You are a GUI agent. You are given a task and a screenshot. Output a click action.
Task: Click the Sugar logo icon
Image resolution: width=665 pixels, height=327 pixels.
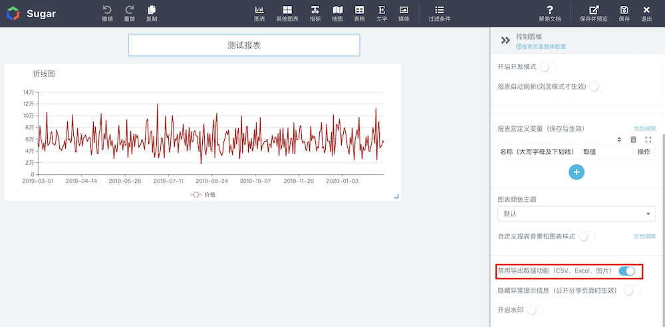point(13,13)
